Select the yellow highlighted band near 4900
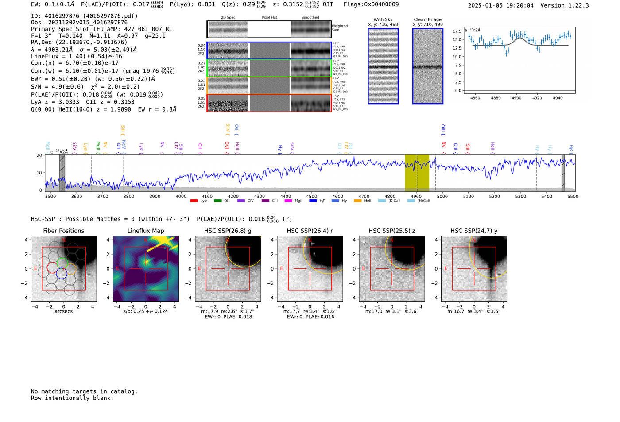The image size is (620, 422). (417, 173)
